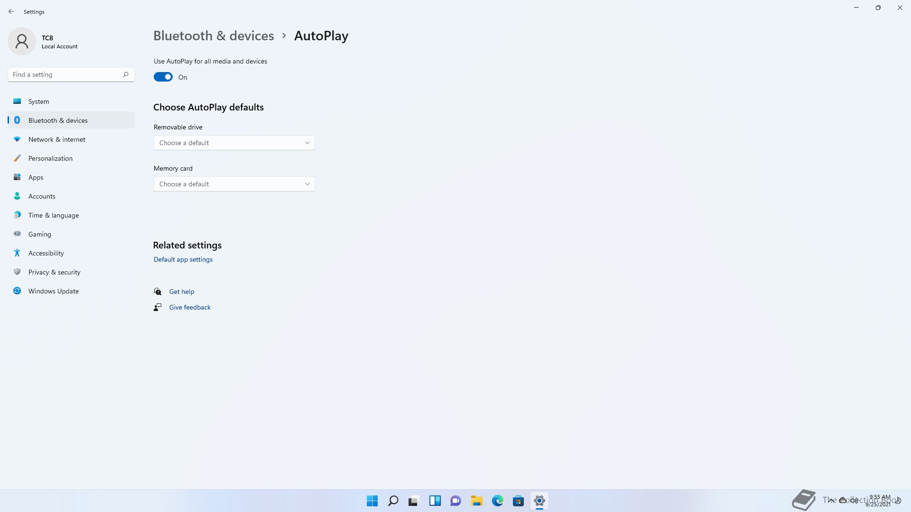The image size is (911, 512).
Task: Expand the Memory card default dropdown
Action: pyautogui.click(x=234, y=184)
